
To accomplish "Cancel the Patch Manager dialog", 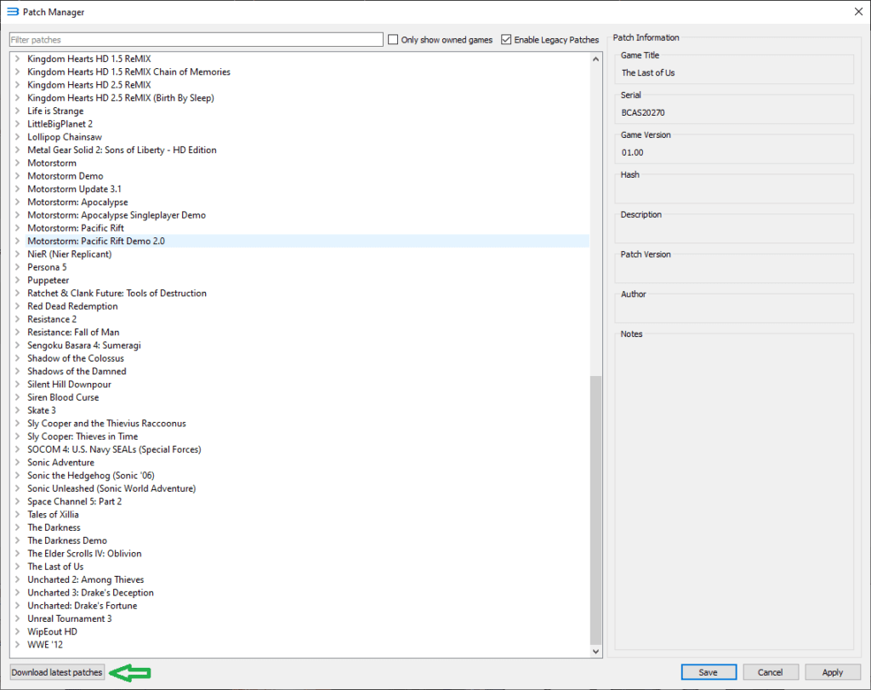I will click(x=771, y=672).
